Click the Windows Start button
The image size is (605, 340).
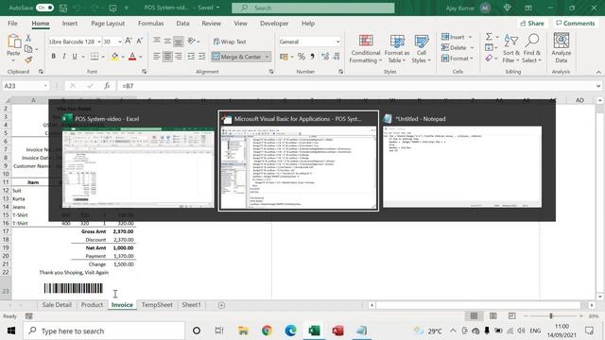coord(11,331)
